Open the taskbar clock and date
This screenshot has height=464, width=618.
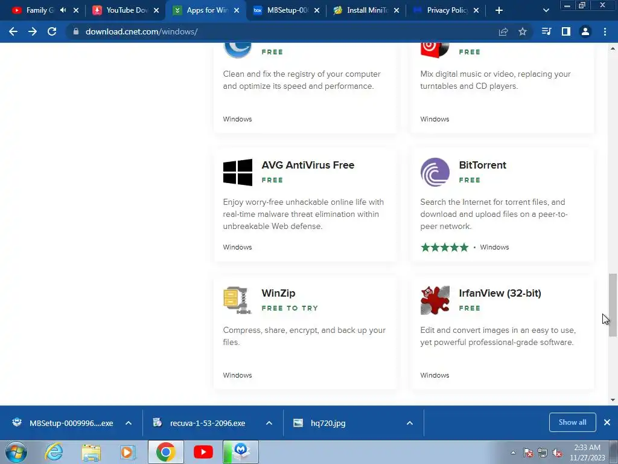point(587,453)
